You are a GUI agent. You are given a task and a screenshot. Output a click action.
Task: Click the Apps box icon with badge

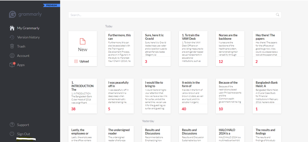12,65
